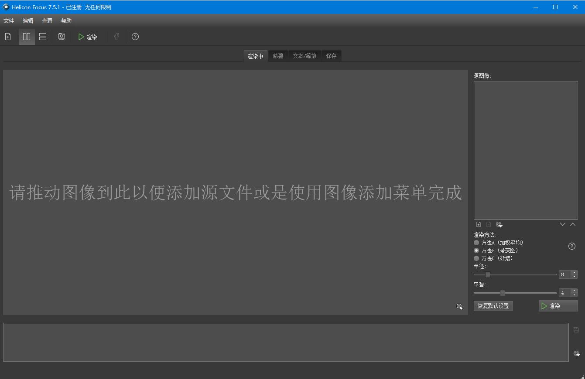This screenshot has height=379, width=585.
Task: Open the 文件 menu
Action: pos(9,20)
